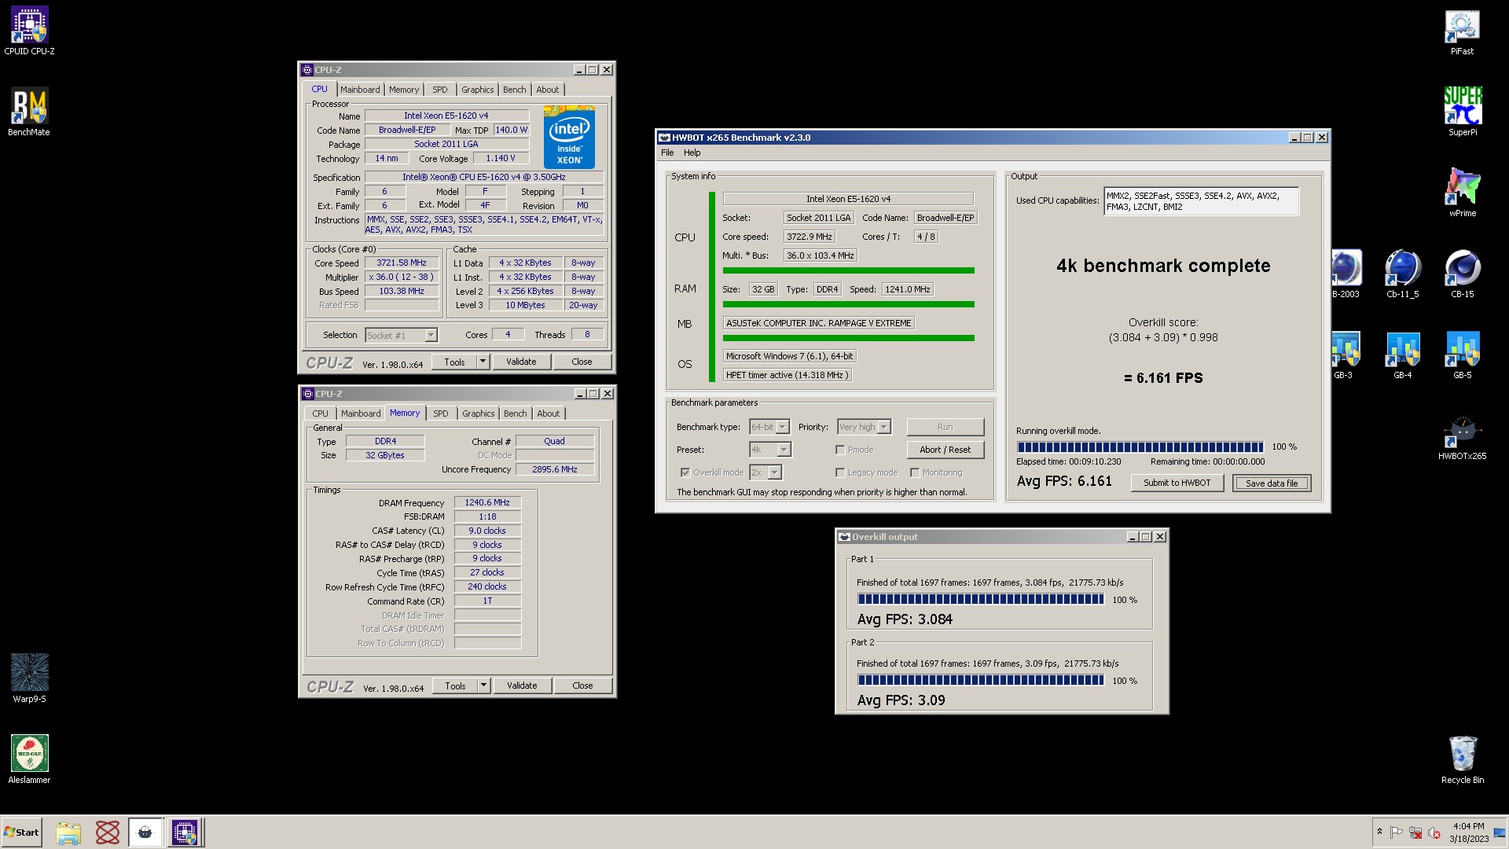Click the disabled Run button

tap(945, 427)
